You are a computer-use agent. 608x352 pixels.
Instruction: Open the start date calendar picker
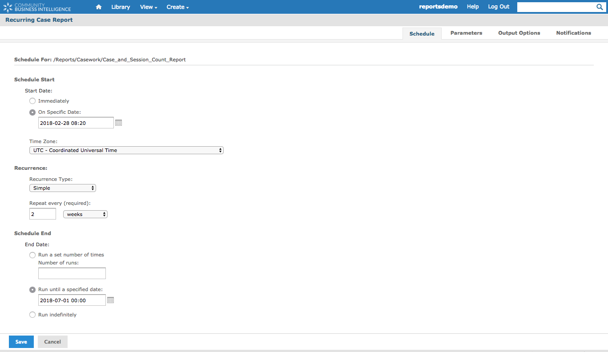118,123
